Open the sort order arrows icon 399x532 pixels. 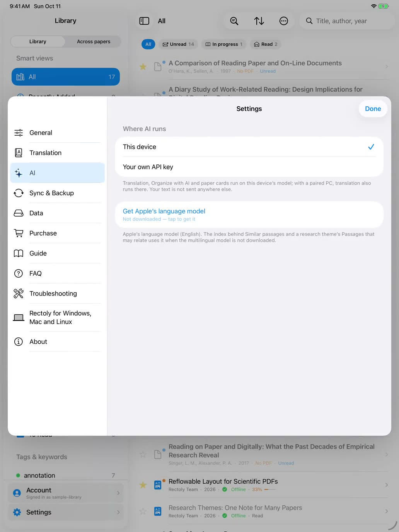(259, 21)
